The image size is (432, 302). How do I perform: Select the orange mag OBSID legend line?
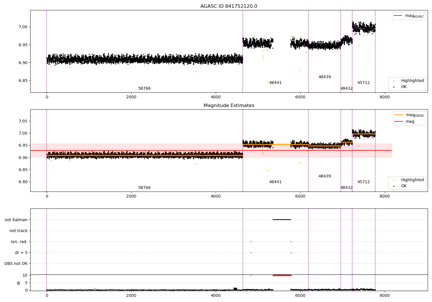(399, 115)
